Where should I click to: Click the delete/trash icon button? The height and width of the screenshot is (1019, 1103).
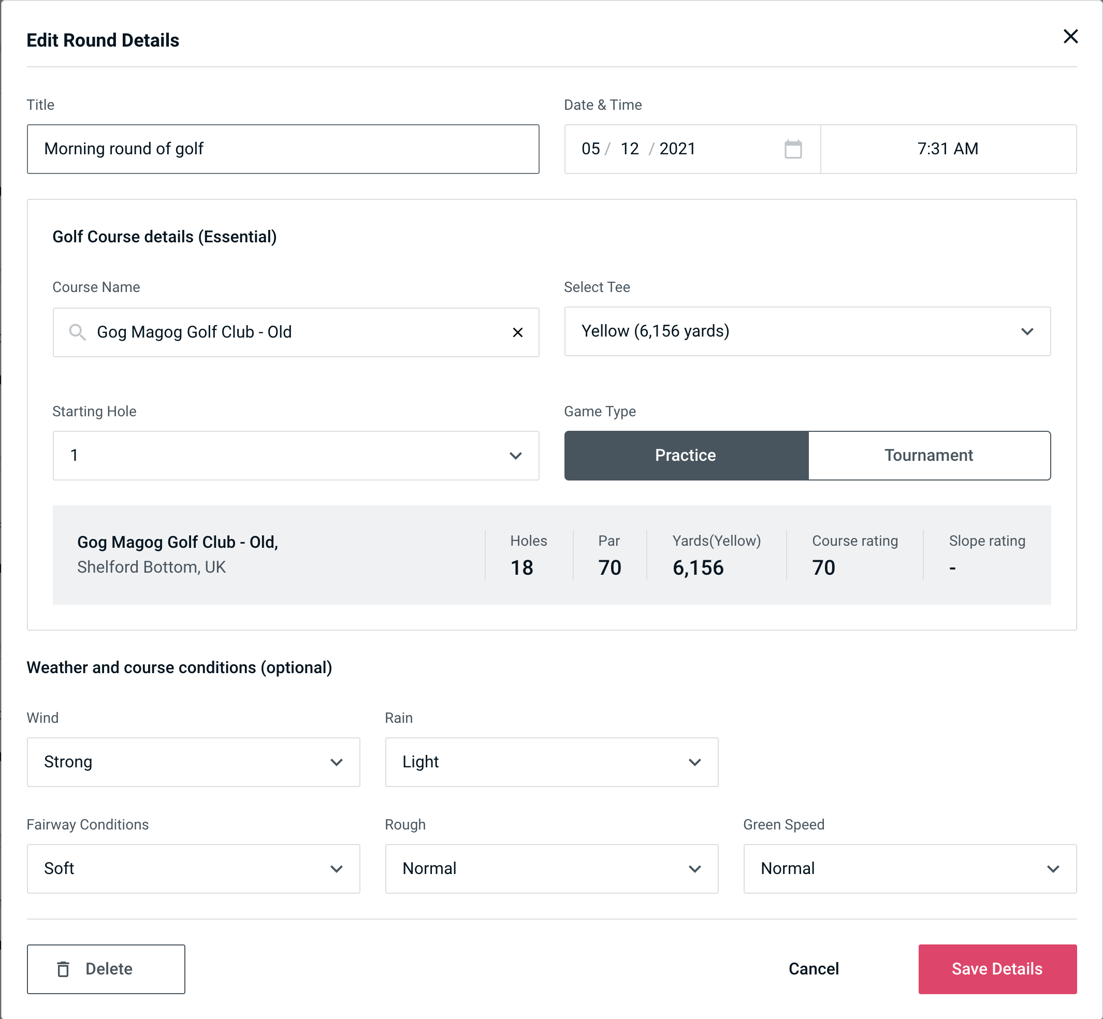tap(64, 969)
